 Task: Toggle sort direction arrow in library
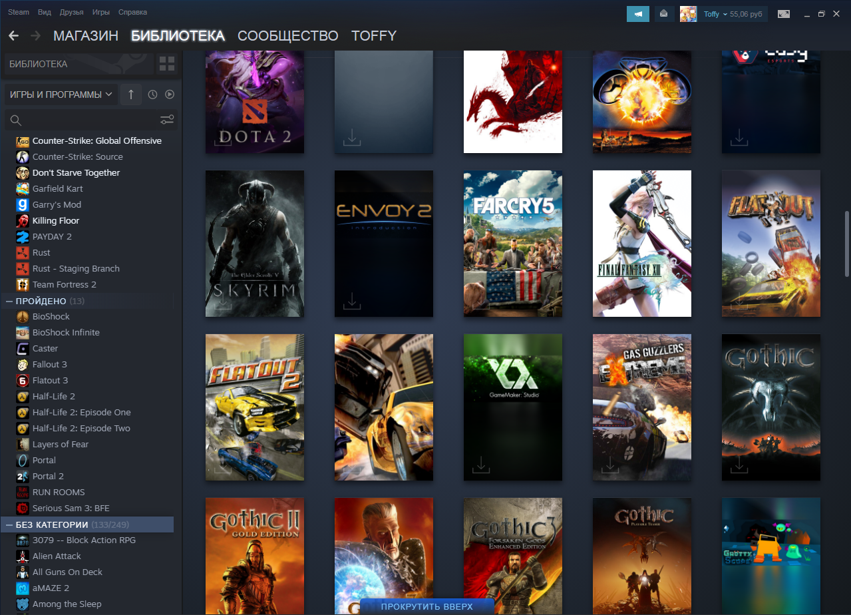(131, 95)
